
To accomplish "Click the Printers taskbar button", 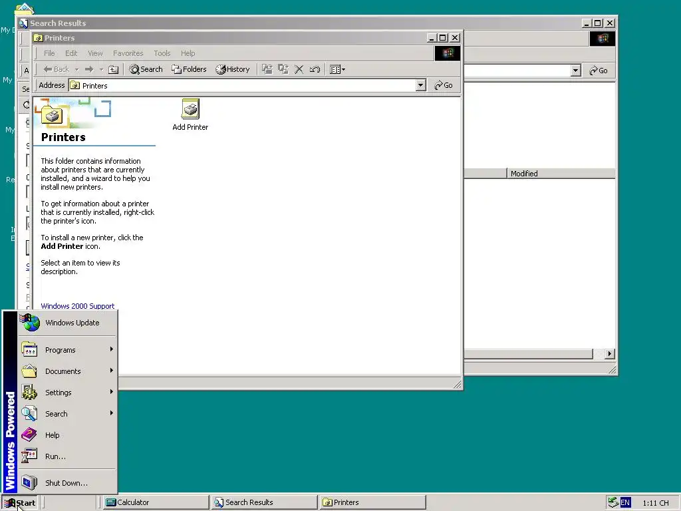I will [373, 502].
